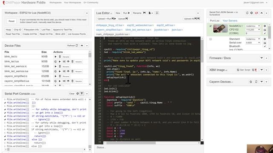Expand the Firmware / Docs panel chevron
This screenshot has width=273, height=153.
(x=261, y=58)
